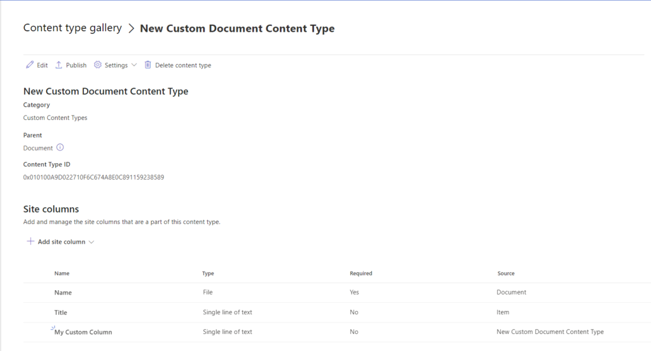Open the Settings menu label
This screenshot has width=651, height=351.
116,65
